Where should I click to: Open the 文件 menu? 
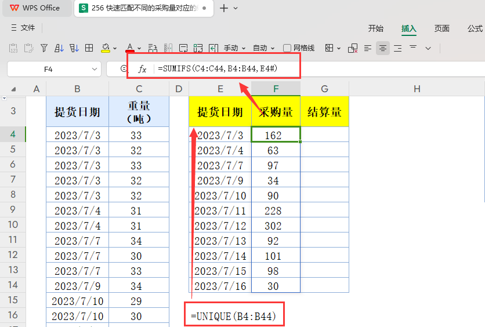pos(23,28)
